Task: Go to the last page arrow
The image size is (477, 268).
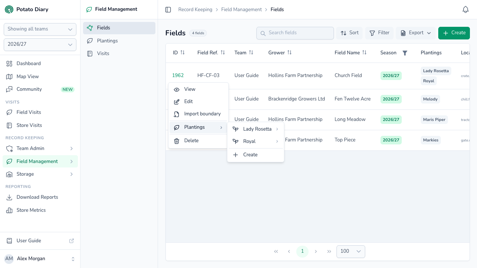Action: pos(329,252)
